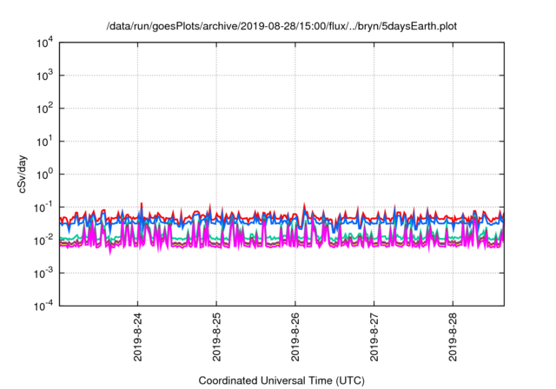Click the blue data series line

click(x=261, y=222)
